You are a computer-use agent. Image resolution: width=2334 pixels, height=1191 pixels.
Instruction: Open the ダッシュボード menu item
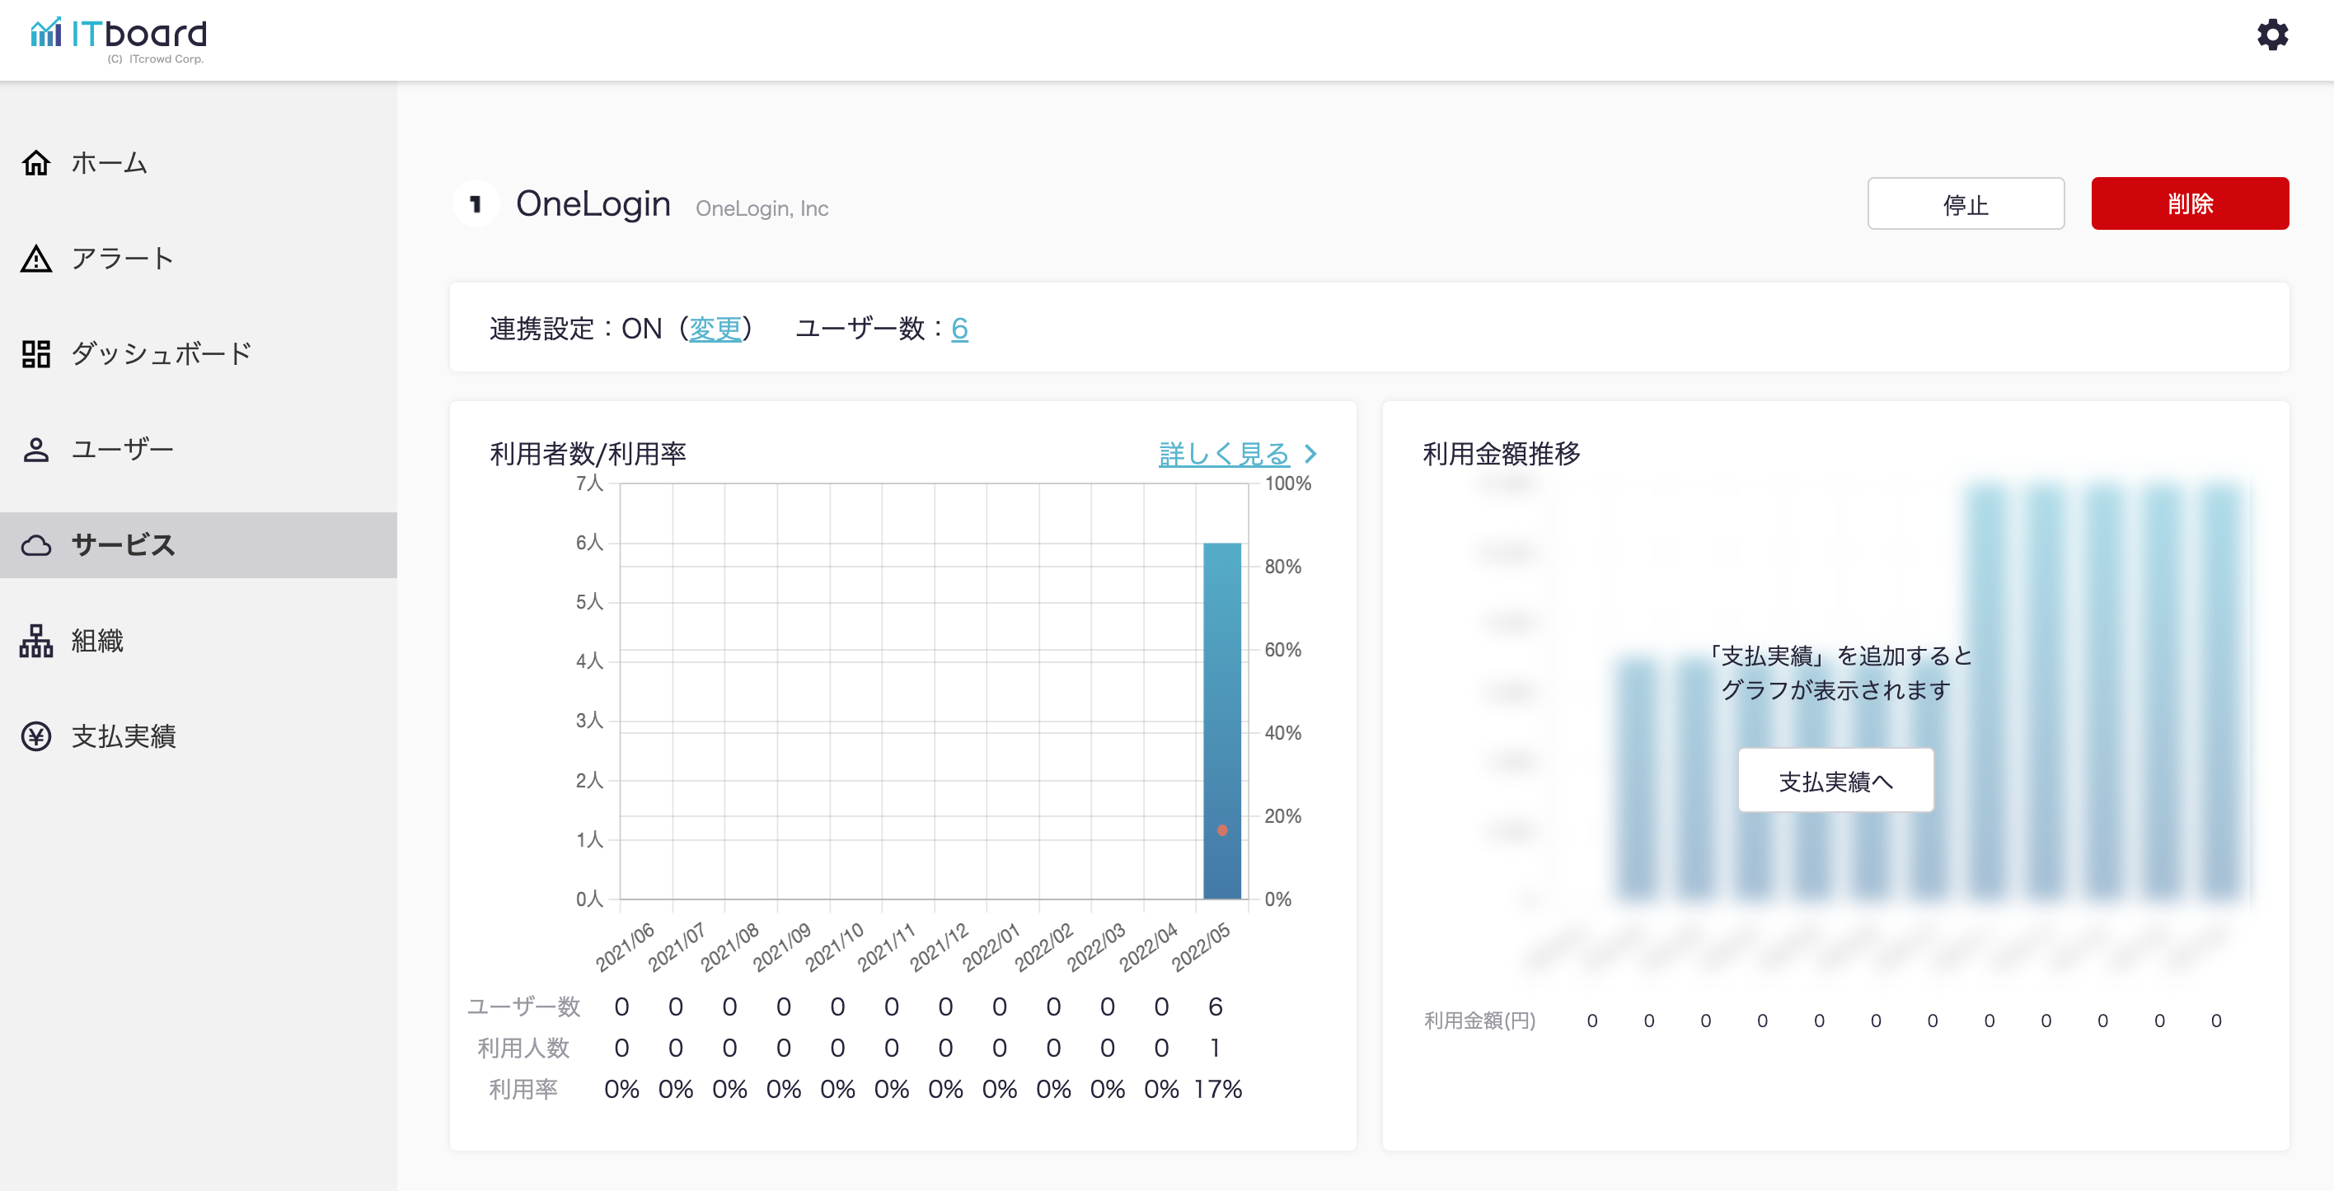(x=162, y=354)
